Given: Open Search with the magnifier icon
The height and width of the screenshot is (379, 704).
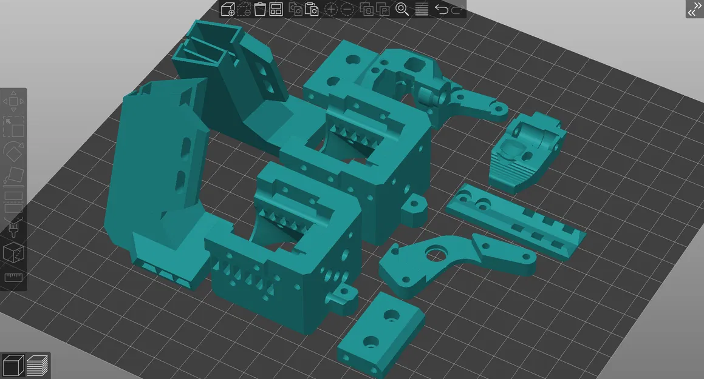Looking at the screenshot, I should pos(402,9).
